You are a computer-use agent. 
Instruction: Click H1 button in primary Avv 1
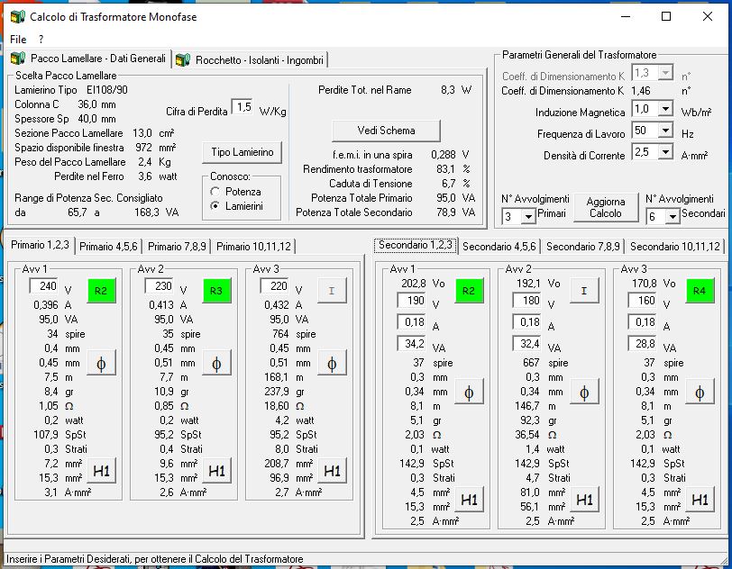tap(101, 470)
